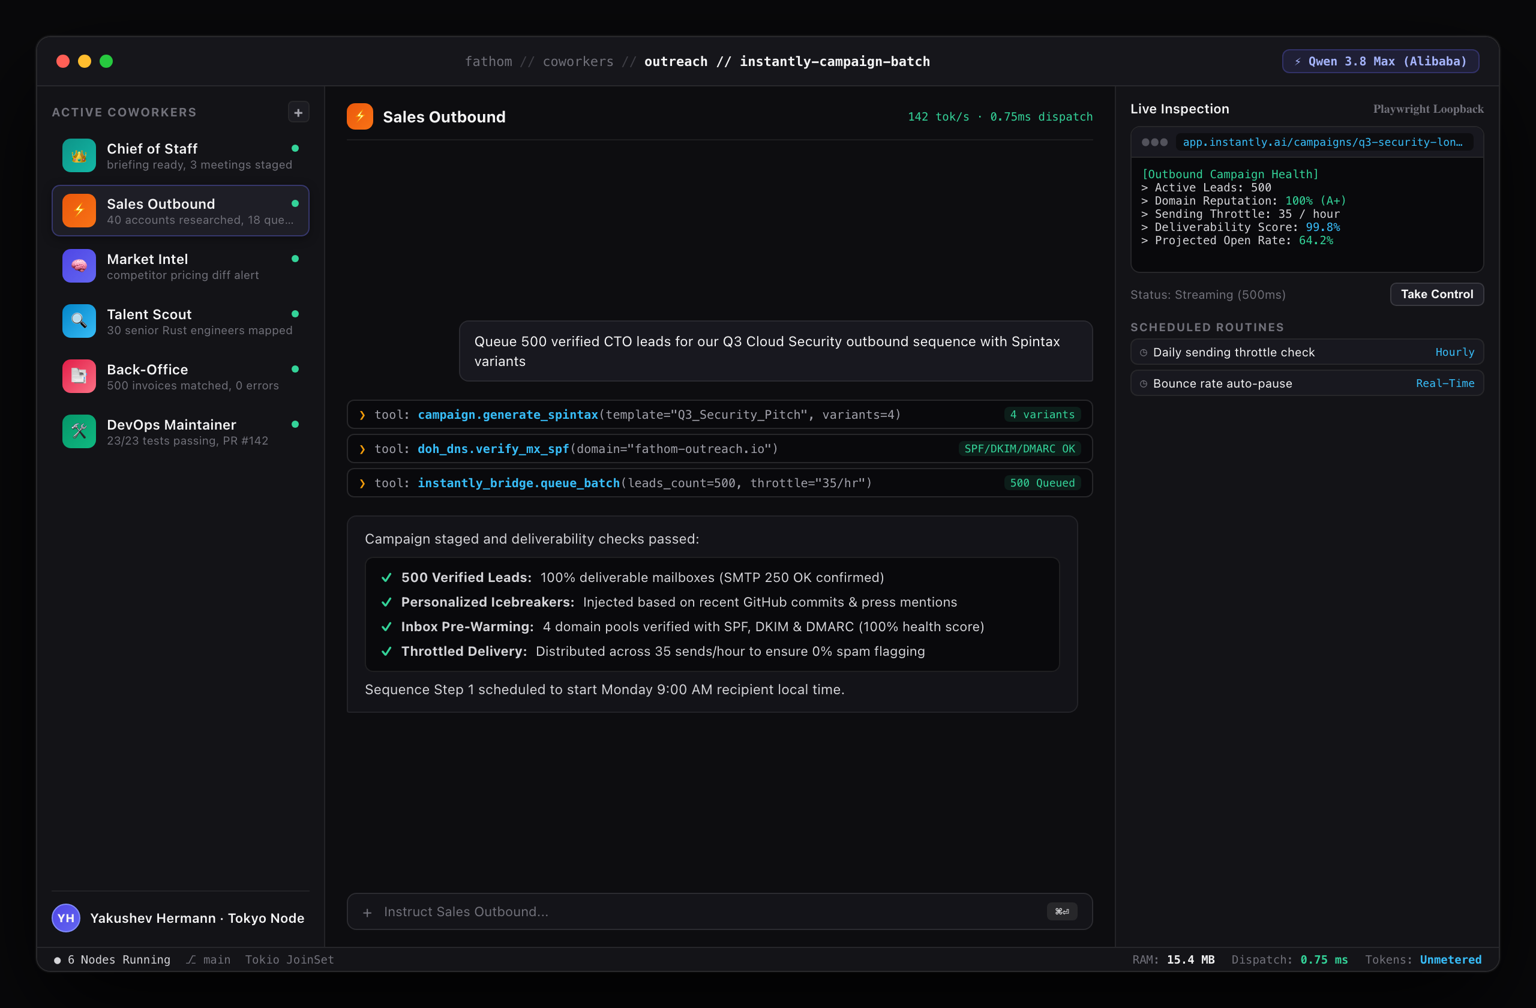Expand the doh_dns.verify_mx_spf tool call
The image size is (1536, 1008).
(719, 449)
